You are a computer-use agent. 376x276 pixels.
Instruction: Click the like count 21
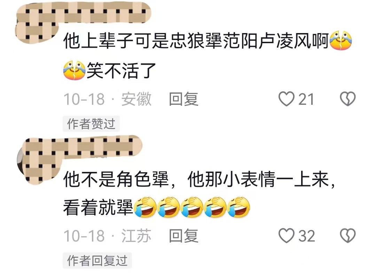click(306, 99)
